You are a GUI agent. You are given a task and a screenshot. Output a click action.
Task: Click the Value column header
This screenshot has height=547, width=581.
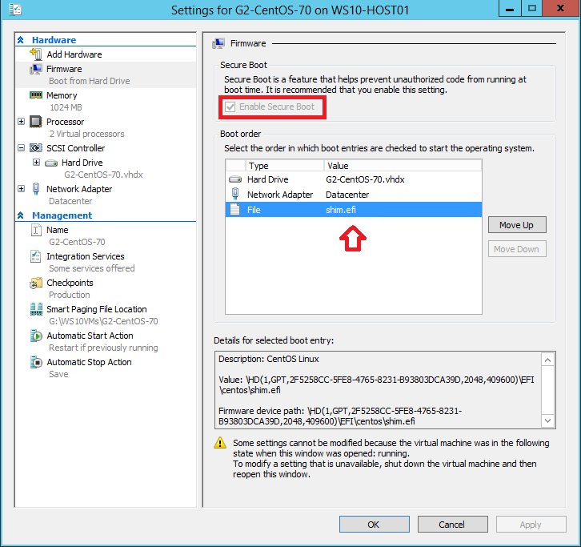[x=403, y=166]
